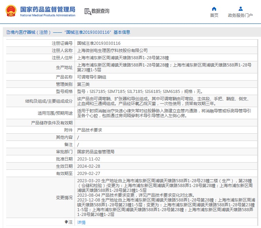Click the 附件 row label
Screen dimensions: 261x228
(68, 130)
